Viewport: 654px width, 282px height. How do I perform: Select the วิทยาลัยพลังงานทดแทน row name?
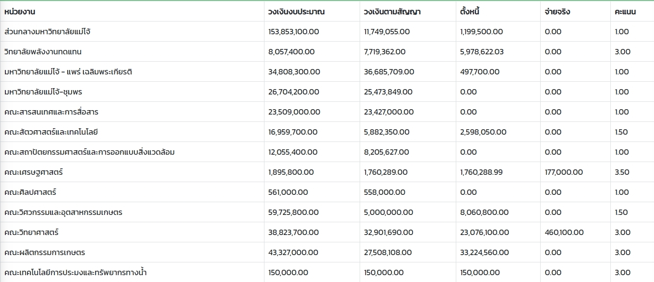43,52
